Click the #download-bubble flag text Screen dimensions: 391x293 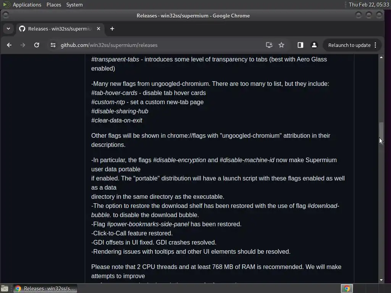tap(323, 206)
